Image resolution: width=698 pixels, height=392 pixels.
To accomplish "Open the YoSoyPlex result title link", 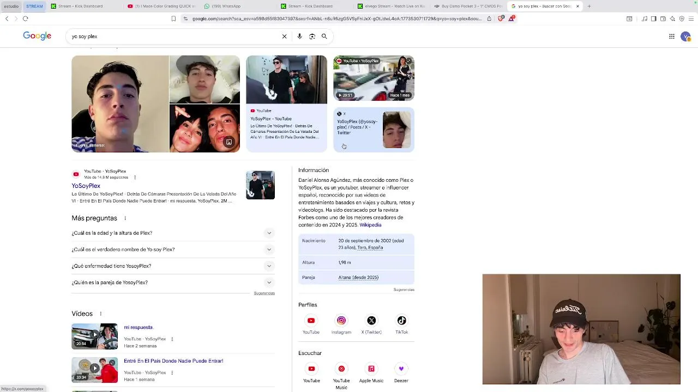I will [86, 186].
